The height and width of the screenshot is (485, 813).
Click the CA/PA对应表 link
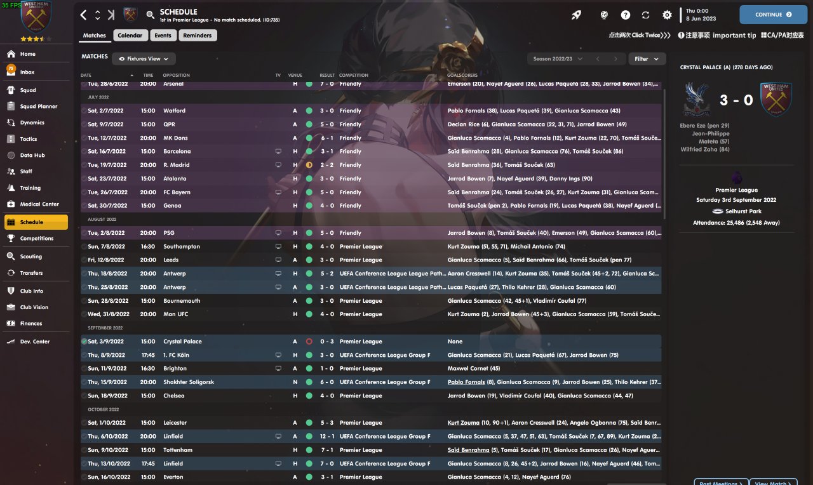783,36
